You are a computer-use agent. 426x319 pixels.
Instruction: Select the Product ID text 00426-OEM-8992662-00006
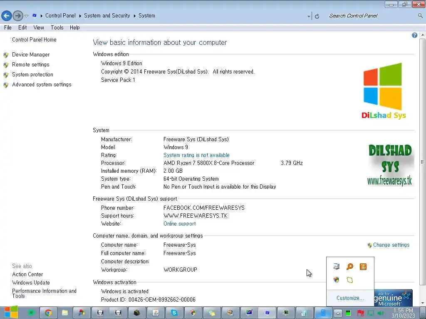click(162, 300)
